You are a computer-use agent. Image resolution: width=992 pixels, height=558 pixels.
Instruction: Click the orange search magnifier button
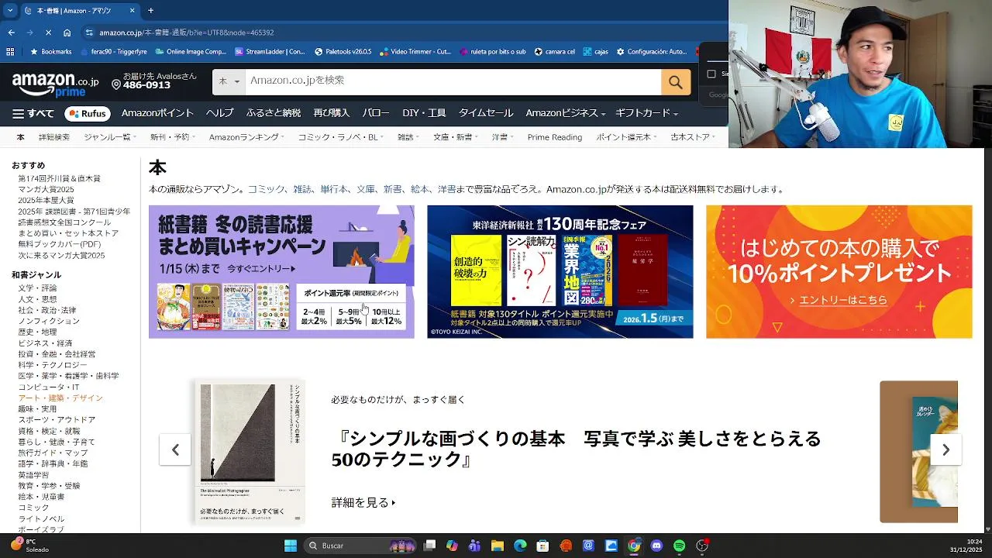pos(676,82)
